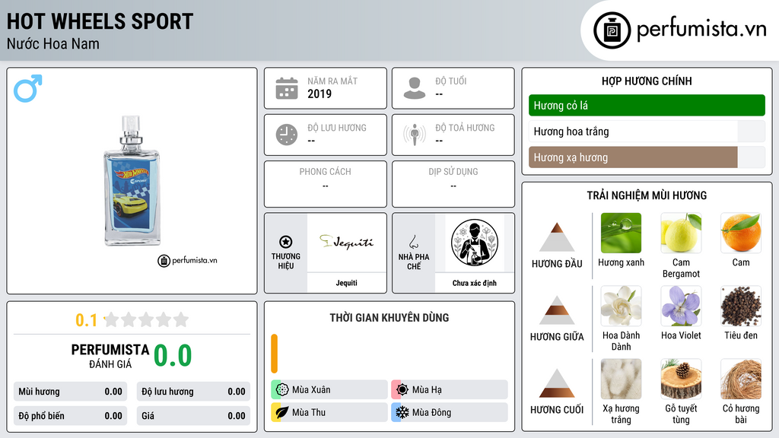Select the Cỏ hương bài note image
This screenshot has width=779, height=438.
coord(741,379)
